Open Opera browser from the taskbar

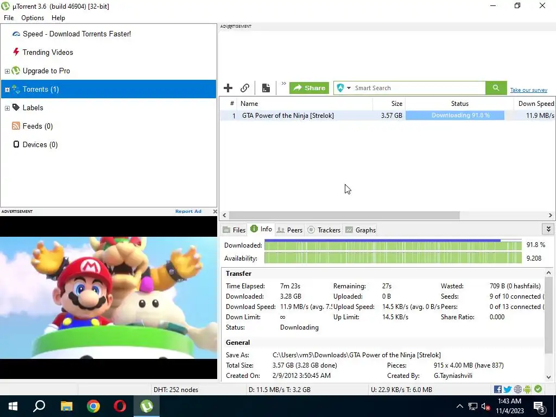[x=120, y=406]
